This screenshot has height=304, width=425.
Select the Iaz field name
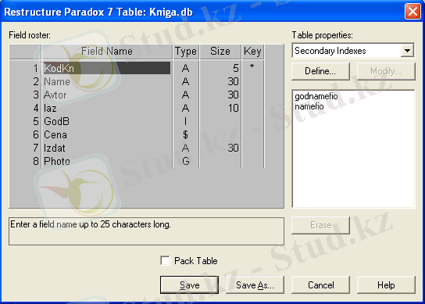(50, 108)
